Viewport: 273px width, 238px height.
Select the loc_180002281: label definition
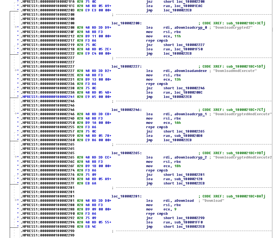pyautogui.click(x=127, y=196)
